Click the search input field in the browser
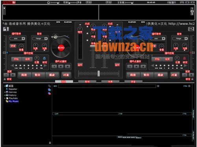 pos(107,86)
